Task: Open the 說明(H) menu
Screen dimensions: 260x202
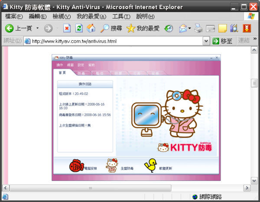Action: tap(145, 16)
